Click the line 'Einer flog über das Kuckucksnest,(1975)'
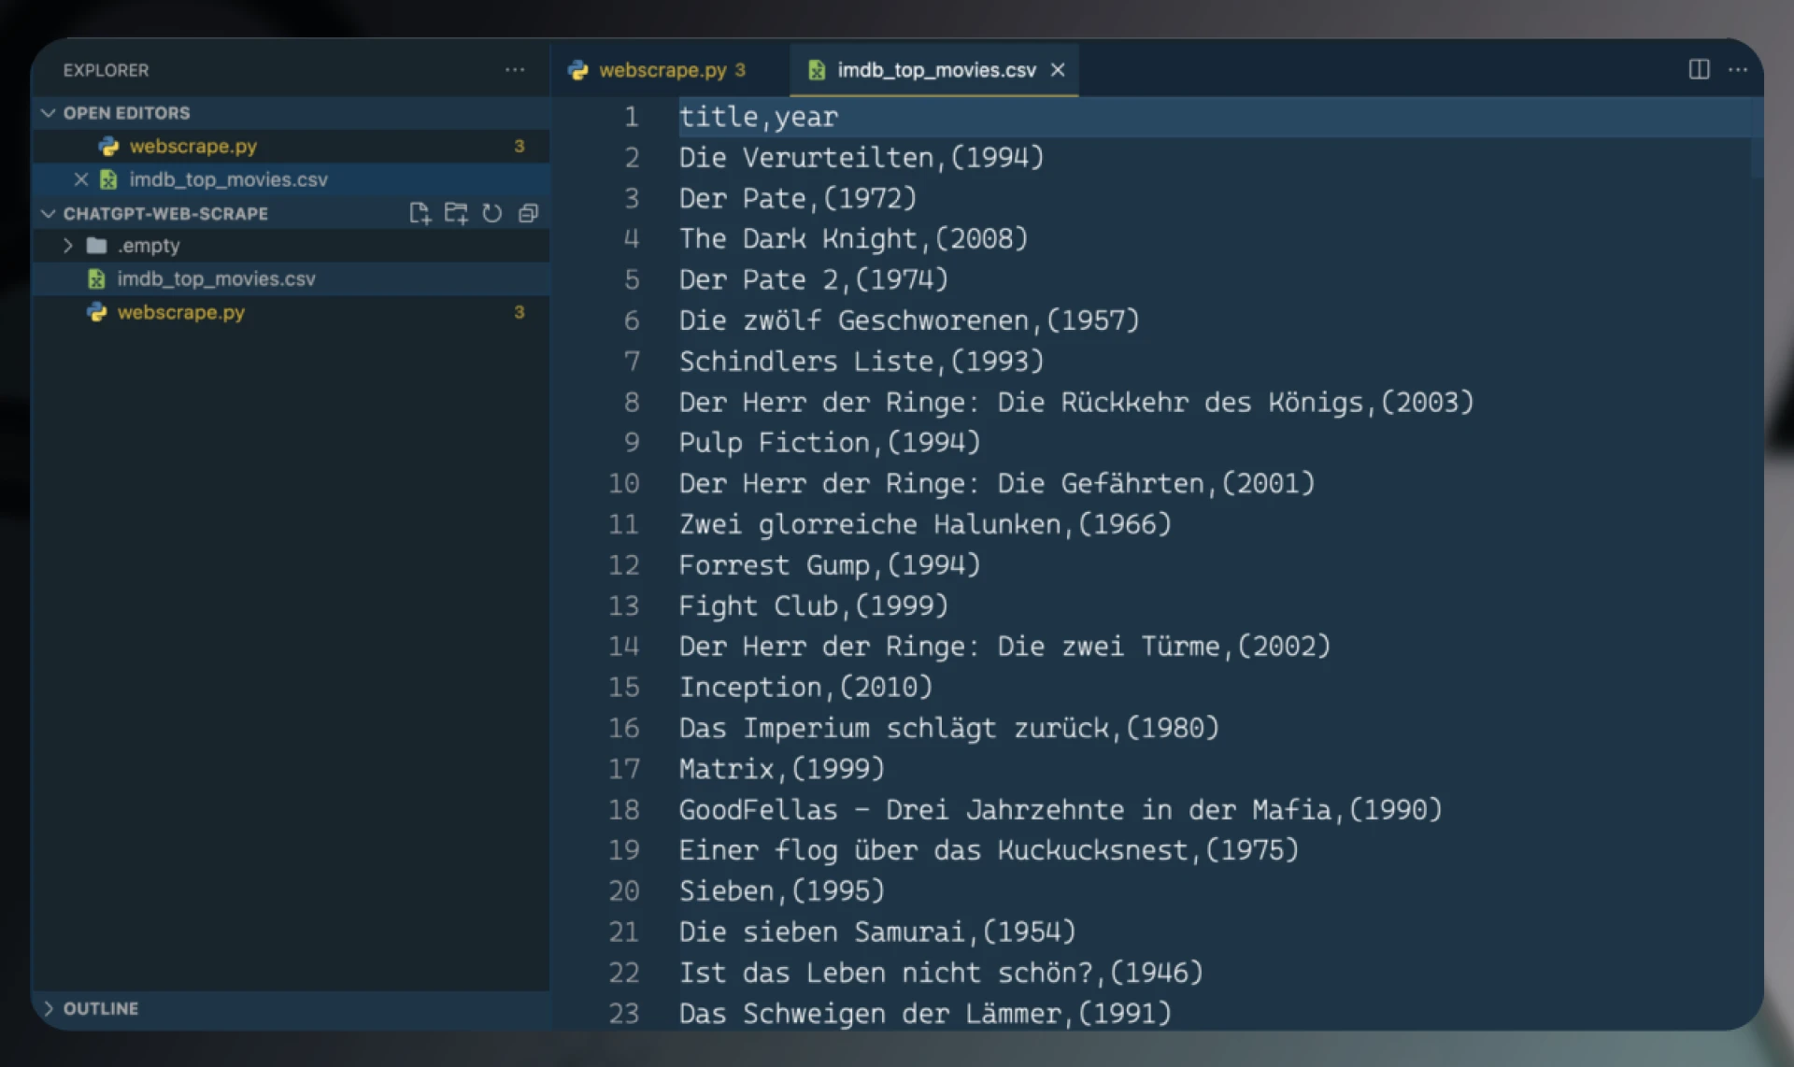The height and width of the screenshot is (1067, 1794). [989, 850]
